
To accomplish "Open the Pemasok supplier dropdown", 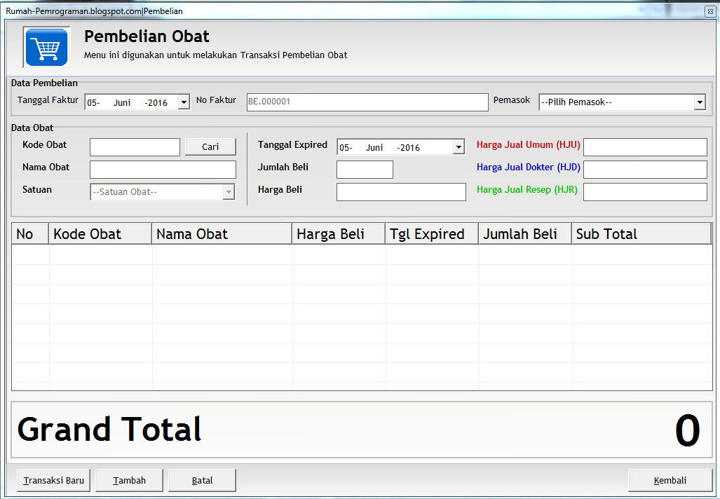I will click(699, 102).
